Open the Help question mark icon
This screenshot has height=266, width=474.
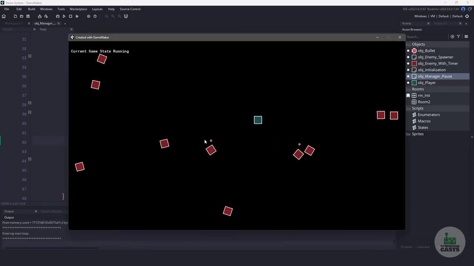(95, 16)
